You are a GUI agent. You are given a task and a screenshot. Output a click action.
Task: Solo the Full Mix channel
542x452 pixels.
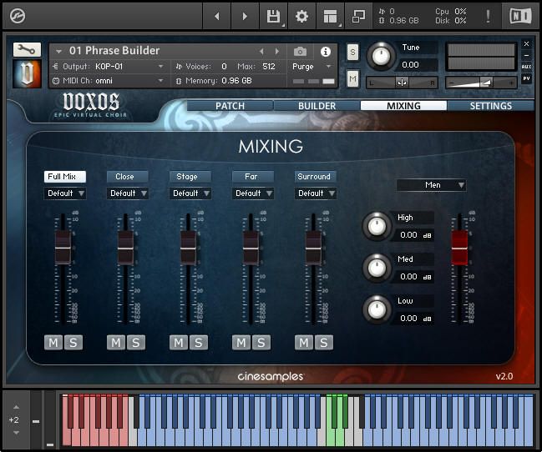[x=73, y=343]
